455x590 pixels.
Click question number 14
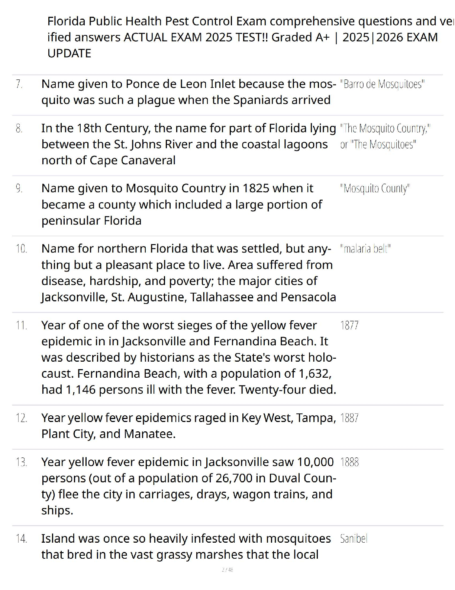coord(21,539)
